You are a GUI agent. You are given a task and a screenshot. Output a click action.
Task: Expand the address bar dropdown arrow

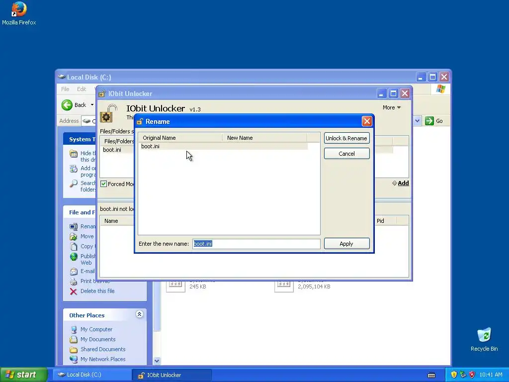click(418, 121)
